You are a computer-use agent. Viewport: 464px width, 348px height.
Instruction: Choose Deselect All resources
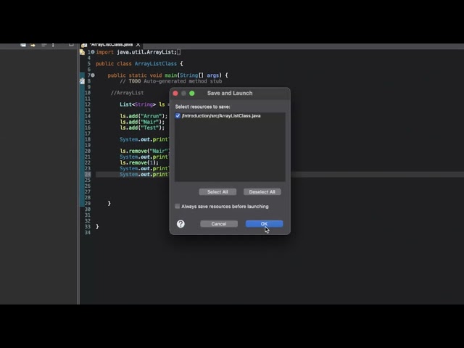coord(262,191)
